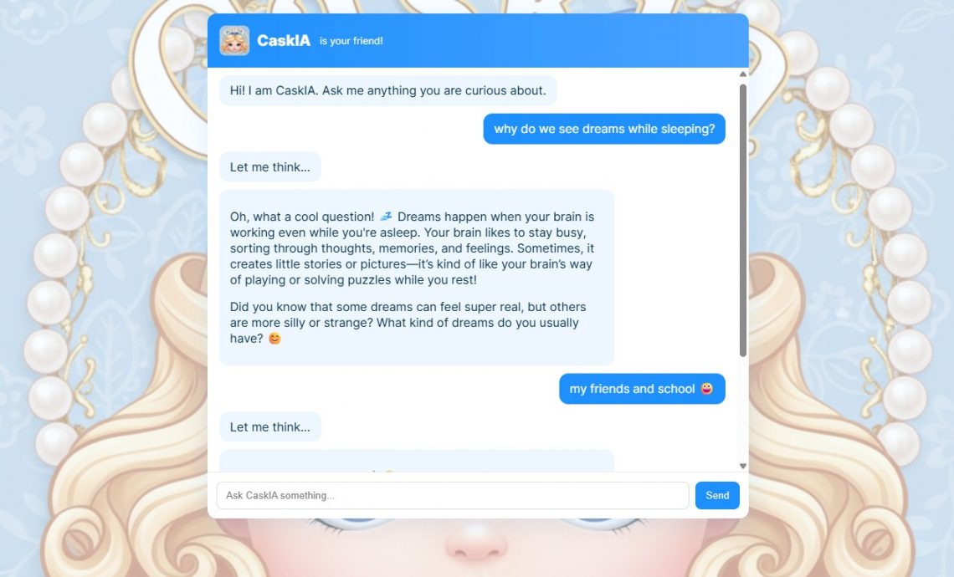
Task: Click the CaskIA avatar icon in header
Action: 234,41
